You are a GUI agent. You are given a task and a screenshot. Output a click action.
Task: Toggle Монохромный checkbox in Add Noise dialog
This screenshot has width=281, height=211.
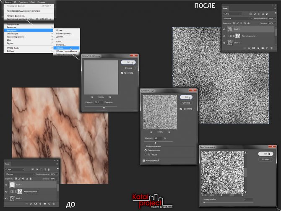point(145,161)
